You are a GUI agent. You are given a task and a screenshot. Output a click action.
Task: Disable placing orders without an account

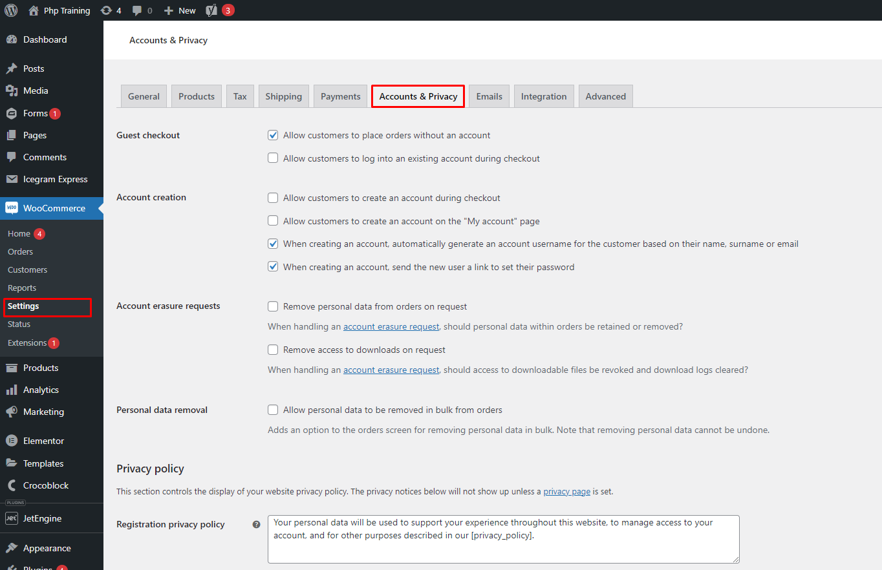point(273,135)
